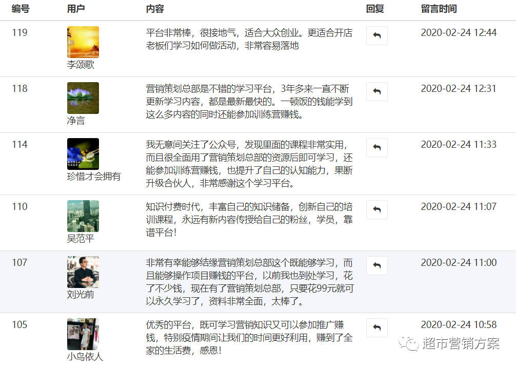Click comment number 119

[x=19, y=33]
